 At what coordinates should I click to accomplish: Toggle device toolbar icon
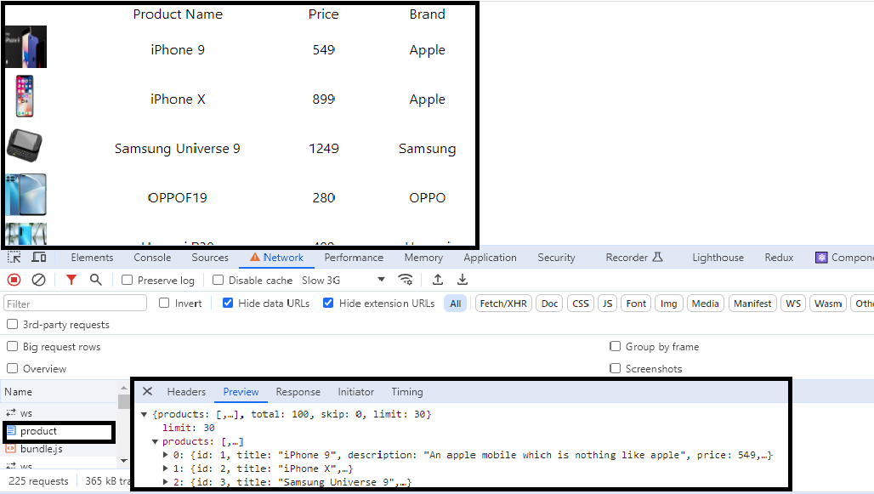click(x=39, y=257)
